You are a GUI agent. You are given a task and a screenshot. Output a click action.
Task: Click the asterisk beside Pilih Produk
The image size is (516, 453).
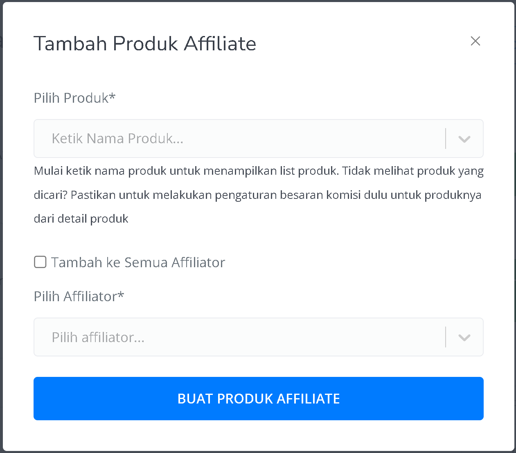(112, 96)
